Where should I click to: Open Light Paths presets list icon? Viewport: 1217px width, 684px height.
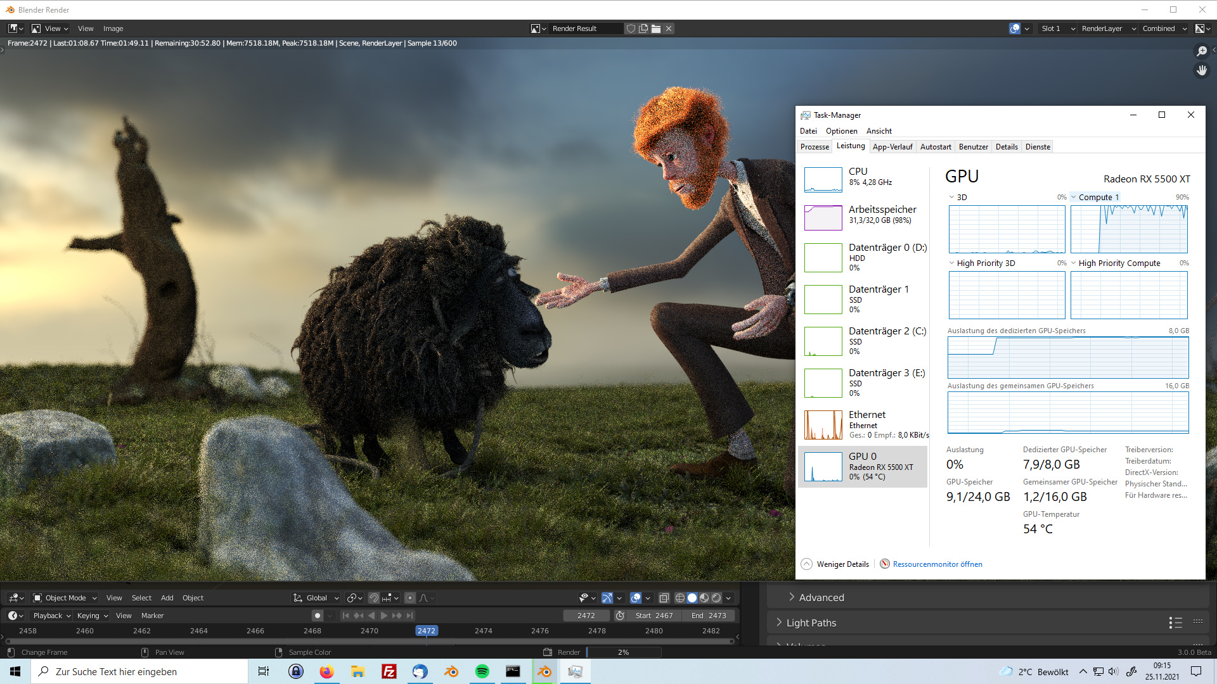point(1175,623)
